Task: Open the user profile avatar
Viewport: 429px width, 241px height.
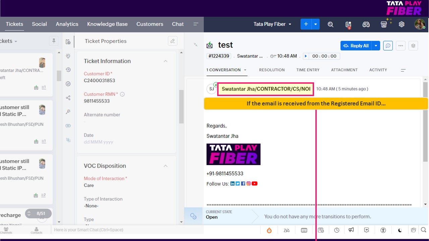Action: 420,24
